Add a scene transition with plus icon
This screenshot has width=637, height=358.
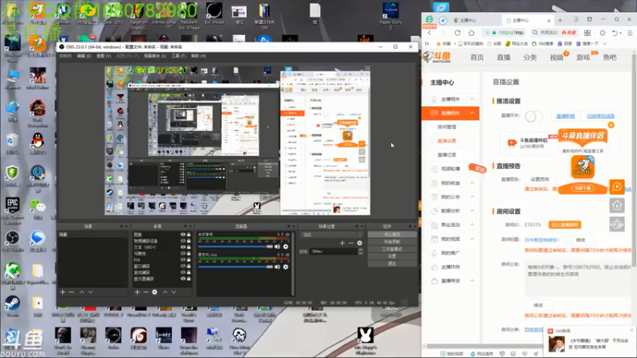(x=342, y=243)
